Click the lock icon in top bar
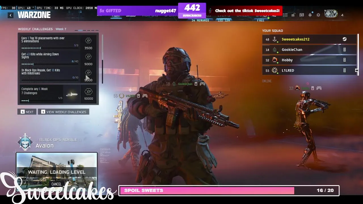Image resolution: width=363 pixels, height=204 pixels. tap(293, 15)
